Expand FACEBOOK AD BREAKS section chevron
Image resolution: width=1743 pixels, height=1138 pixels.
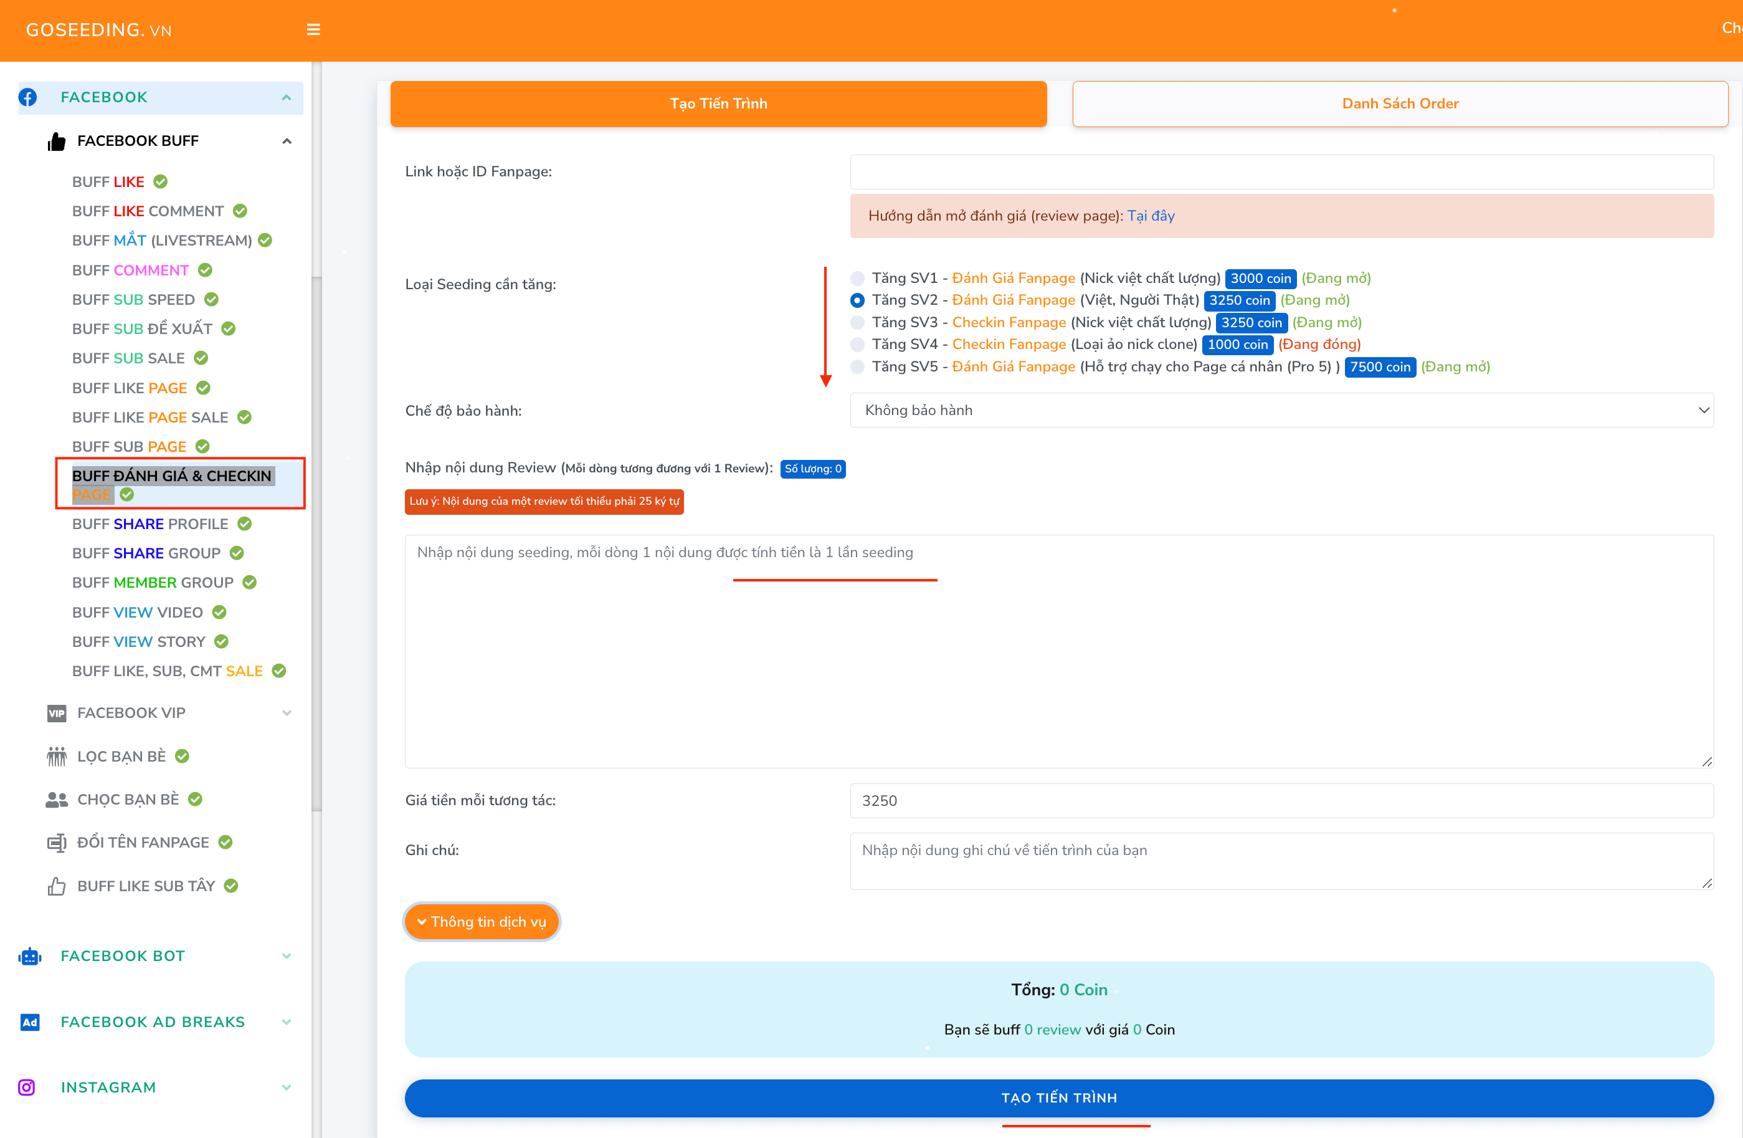[287, 1022]
